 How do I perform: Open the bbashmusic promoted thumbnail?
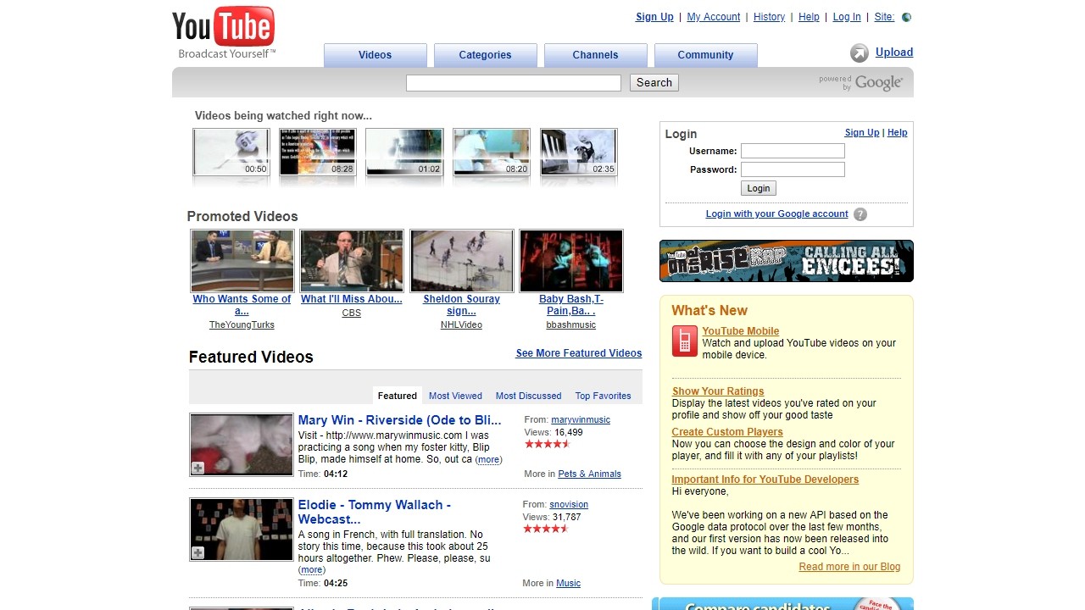pyautogui.click(x=571, y=261)
